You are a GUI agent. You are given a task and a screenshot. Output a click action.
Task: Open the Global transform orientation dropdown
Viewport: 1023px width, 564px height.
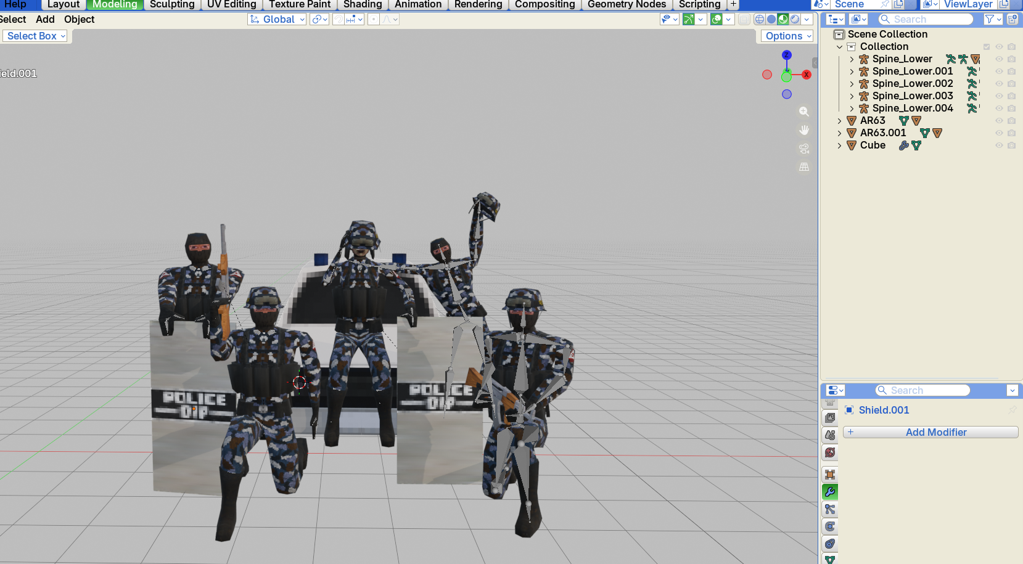tap(277, 19)
